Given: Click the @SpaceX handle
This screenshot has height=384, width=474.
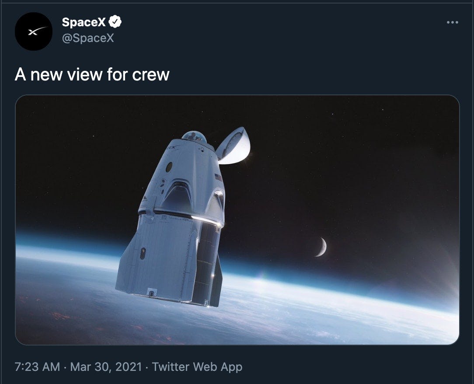Looking at the screenshot, I should 88,38.
